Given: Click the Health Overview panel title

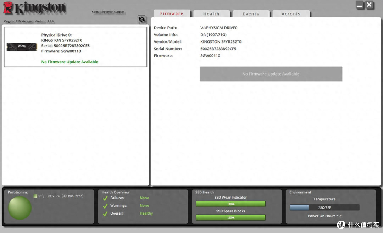Looking at the screenshot, I should [116, 192].
